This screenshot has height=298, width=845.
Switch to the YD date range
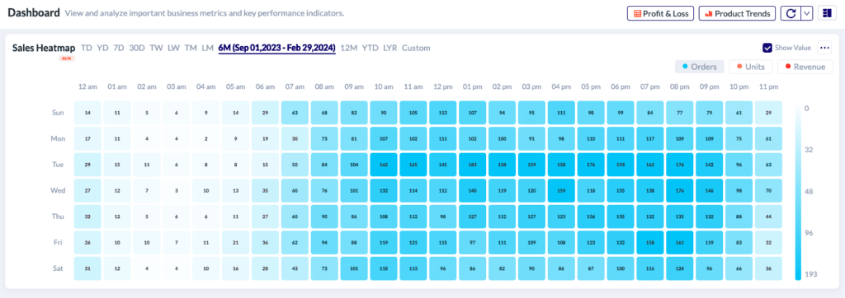pos(102,48)
